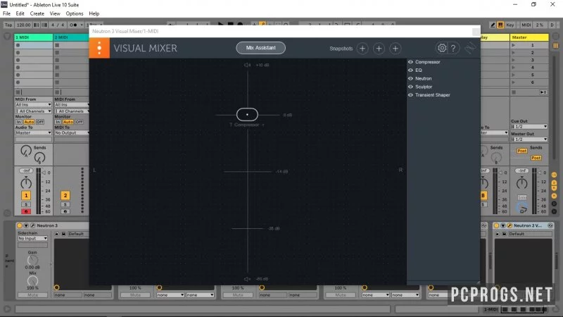Image resolution: width=563 pixels, height=317 pixels.
Task: Select the Master track title
Action: (529, 37)
